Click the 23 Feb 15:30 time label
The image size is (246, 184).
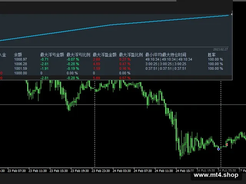59,171
